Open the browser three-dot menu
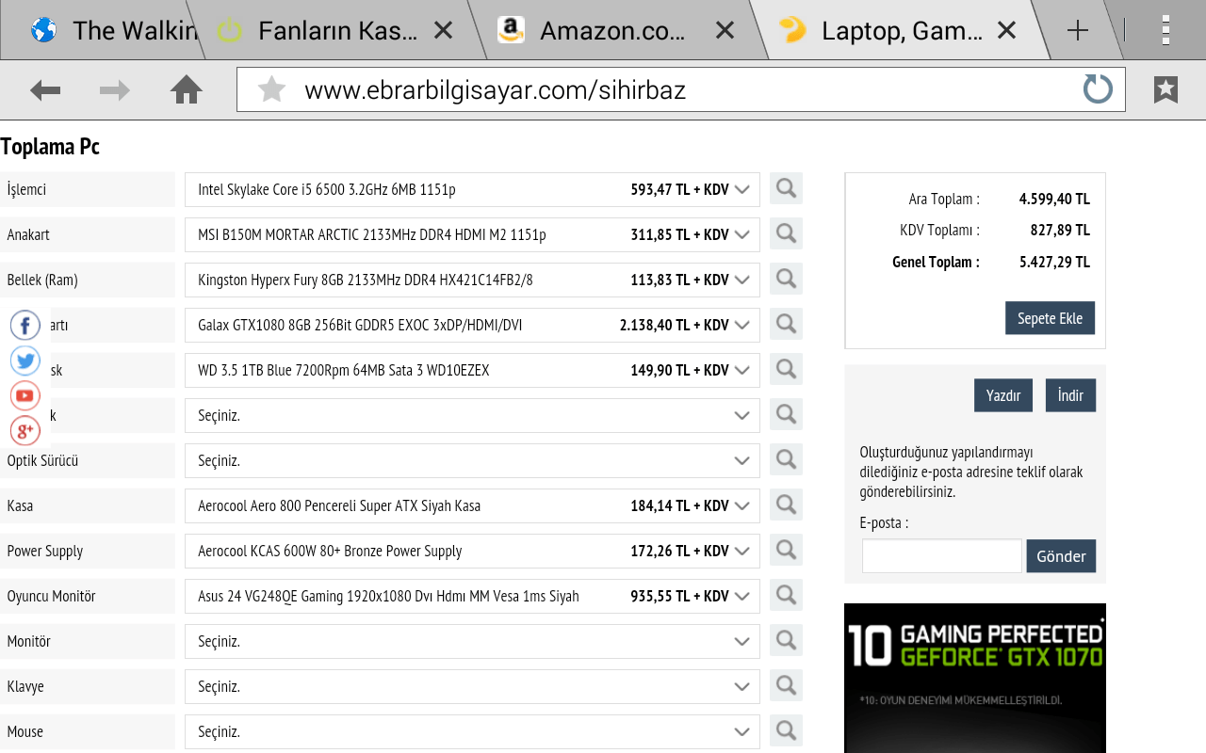Screen dimensions: 1206x753 pos(1165,30)
